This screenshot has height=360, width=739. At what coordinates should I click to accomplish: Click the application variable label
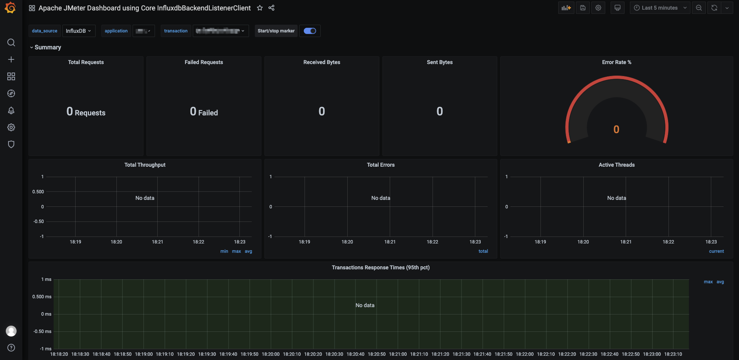coord(116,31)
